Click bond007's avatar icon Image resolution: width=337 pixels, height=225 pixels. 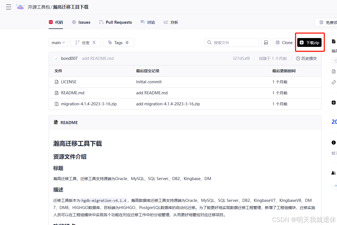[x=56, y=58]
